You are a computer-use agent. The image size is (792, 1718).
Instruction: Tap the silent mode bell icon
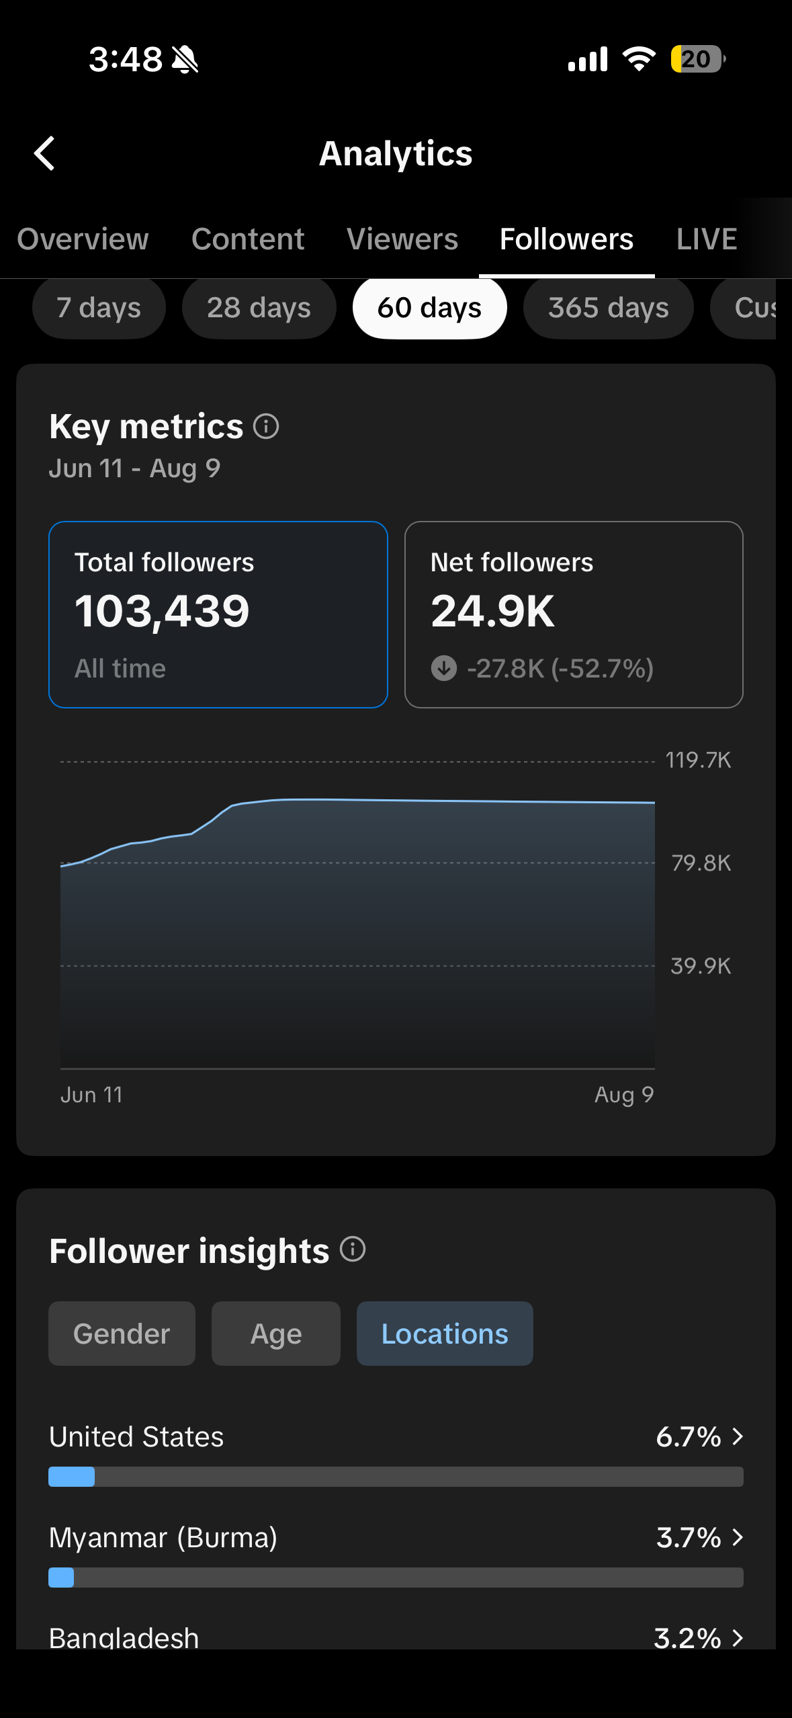click(185, 59)
